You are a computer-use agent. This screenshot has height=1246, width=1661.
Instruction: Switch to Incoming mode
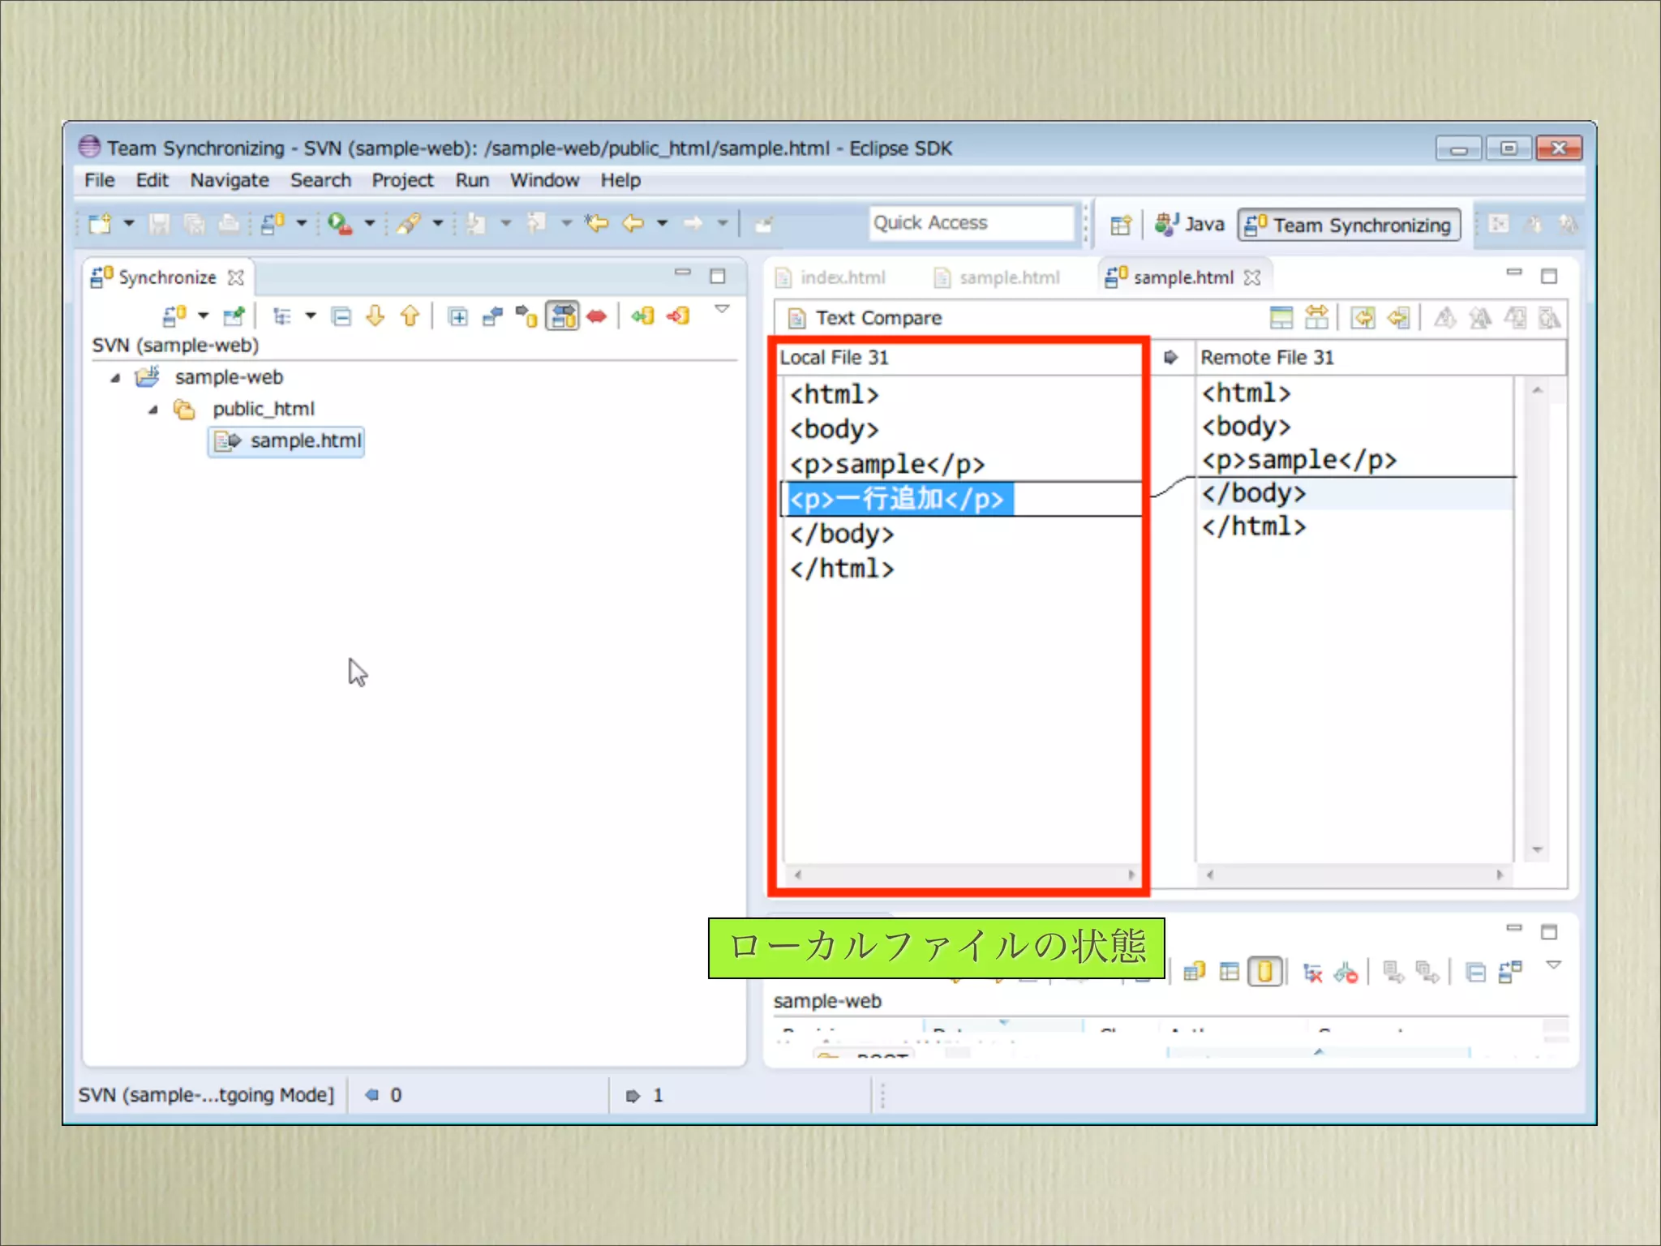click(492, 316)
